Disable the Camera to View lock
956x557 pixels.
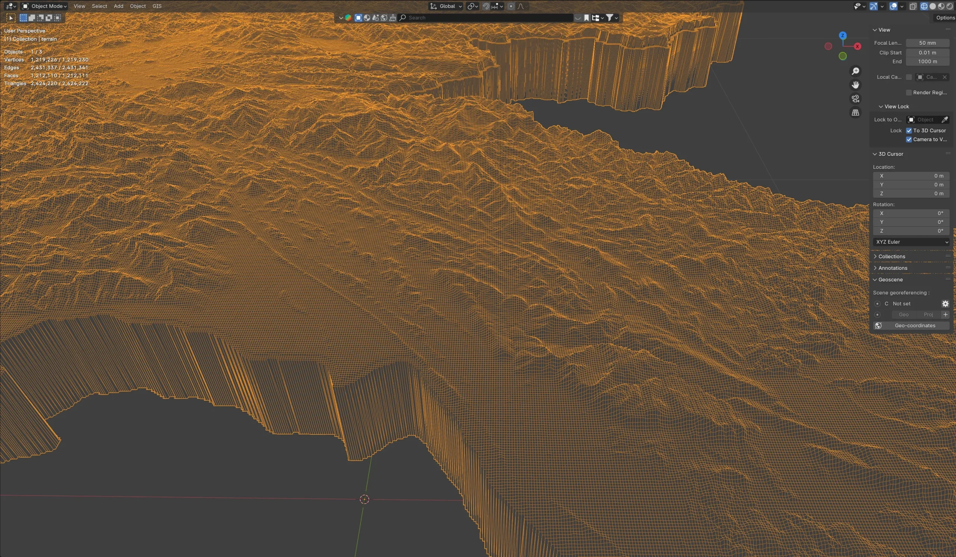pyautogui.click(x=909, y=139)
